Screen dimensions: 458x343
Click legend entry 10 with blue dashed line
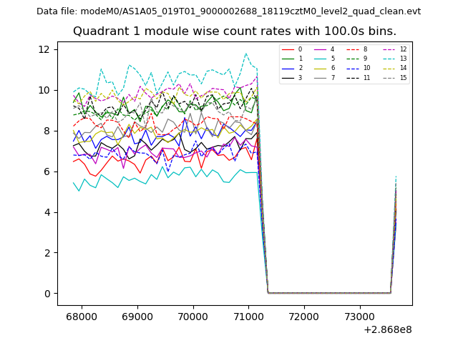(360, 68)
